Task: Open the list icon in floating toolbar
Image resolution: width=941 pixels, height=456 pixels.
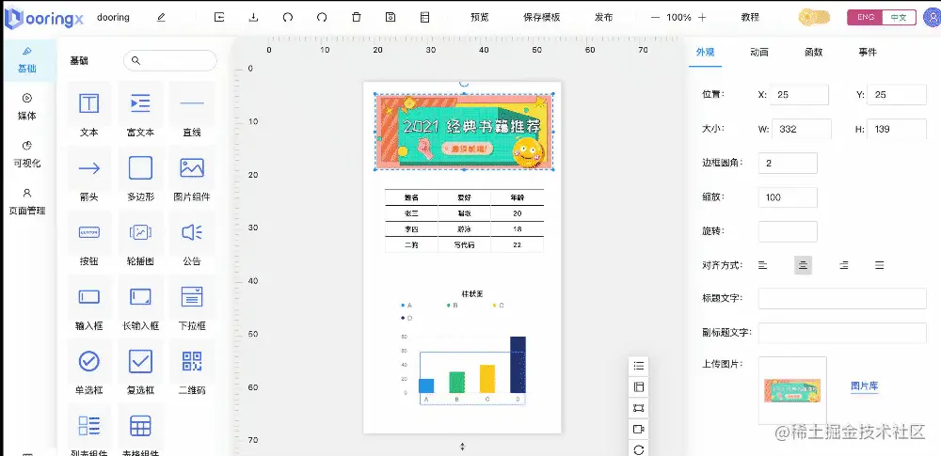Action: (639, 366)
